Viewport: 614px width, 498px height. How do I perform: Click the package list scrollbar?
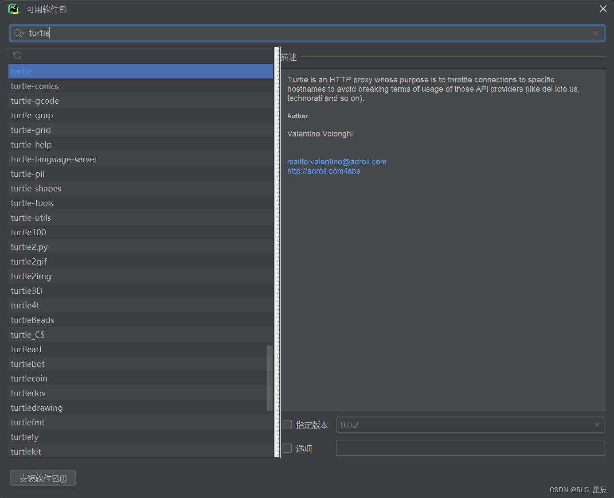pyautogui.click(x=270, y=379)
